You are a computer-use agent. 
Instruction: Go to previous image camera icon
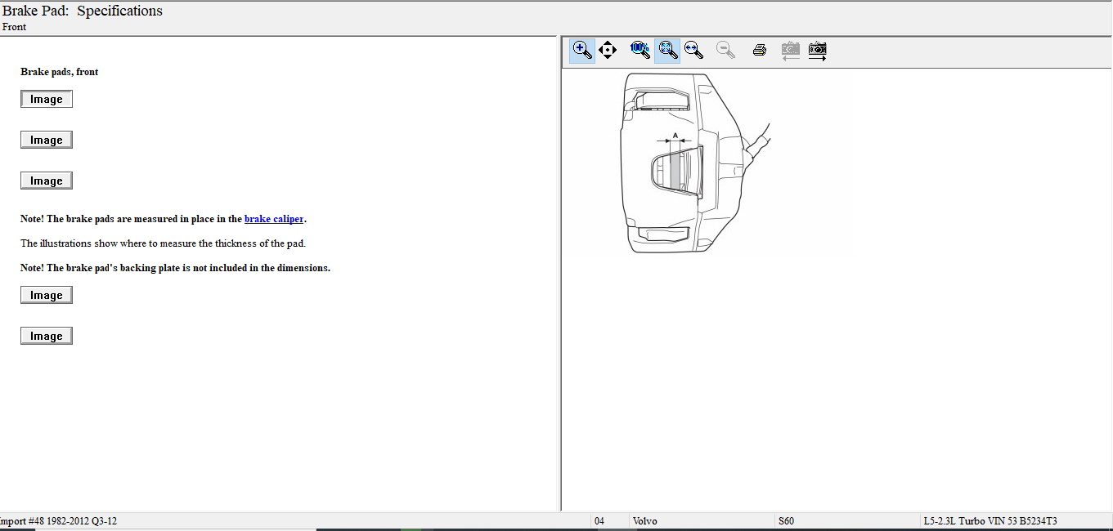coord(790,51)
